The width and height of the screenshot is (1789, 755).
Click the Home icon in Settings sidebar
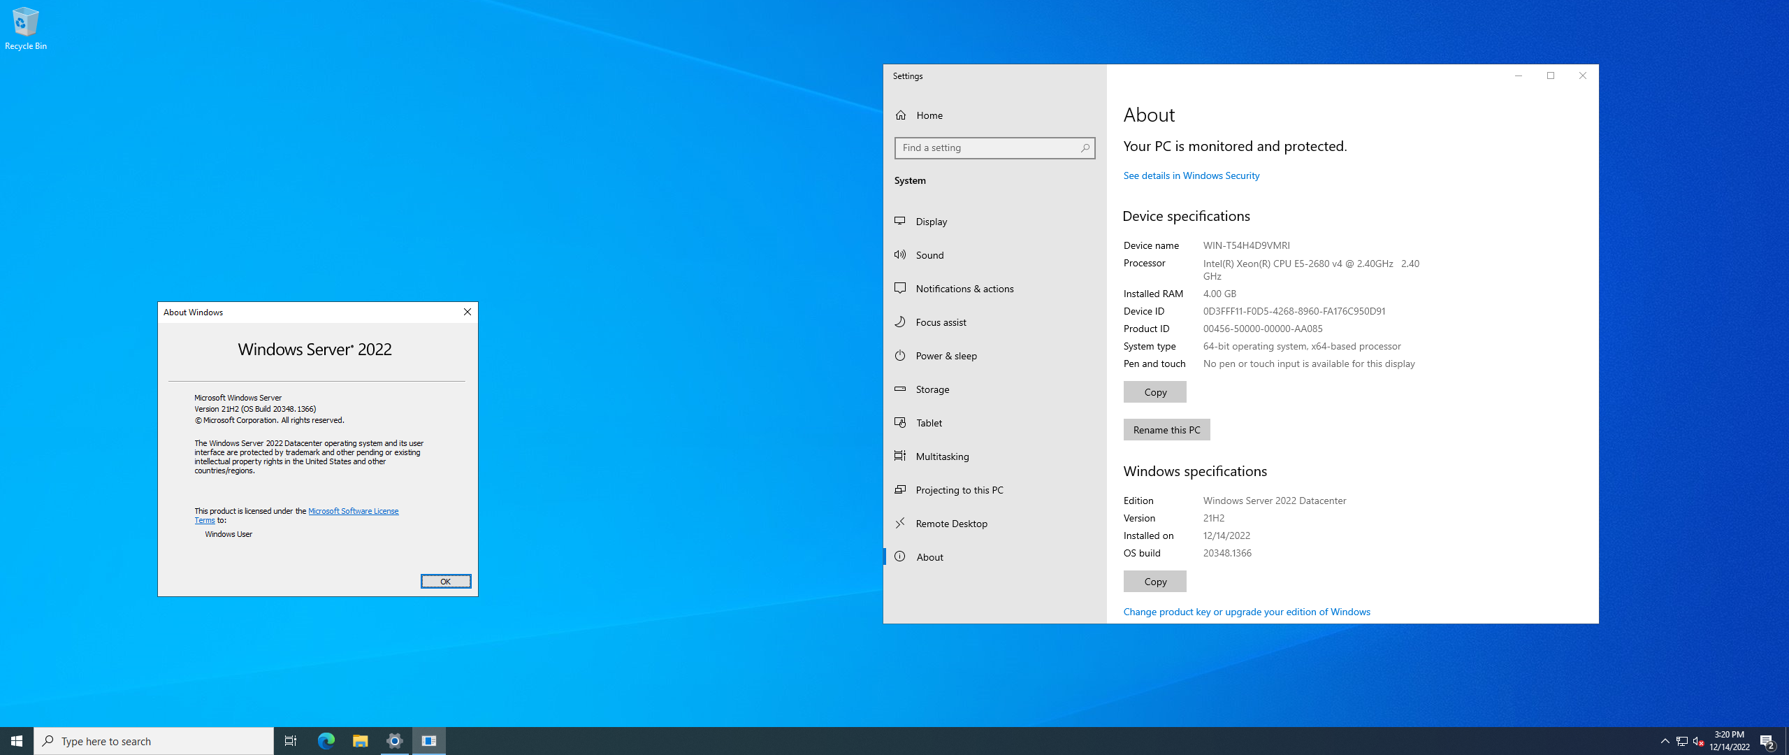[901, 115]
